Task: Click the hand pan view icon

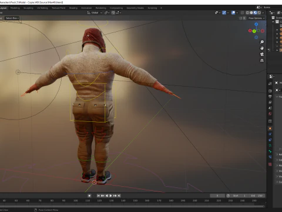Action: (262, 48)
